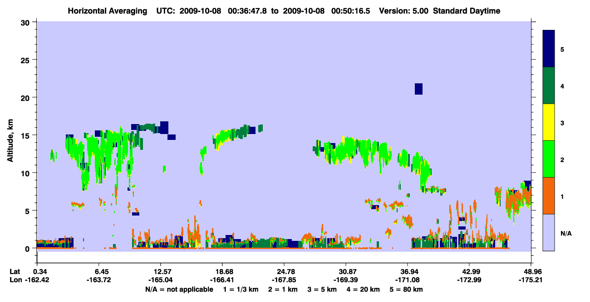The image size is (590, 302).
Task: Click the orange colorbar segment labeled 1
Action: (549, 196)
